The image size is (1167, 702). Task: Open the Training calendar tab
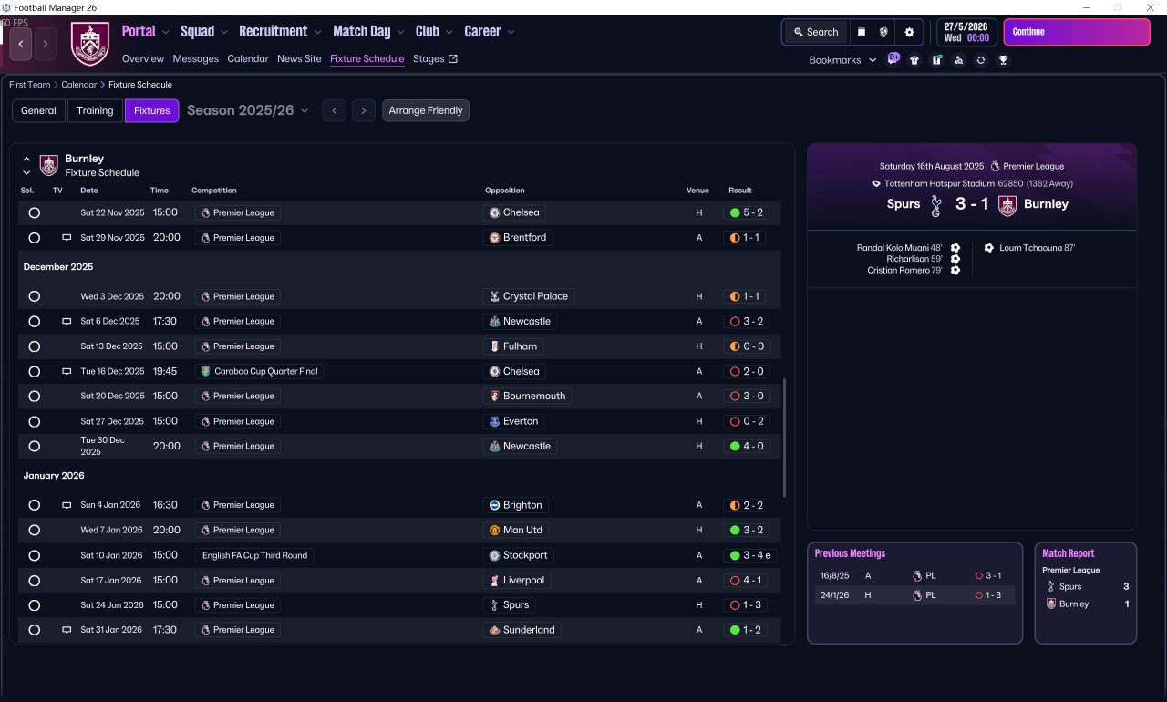click(x=95, y=110)
